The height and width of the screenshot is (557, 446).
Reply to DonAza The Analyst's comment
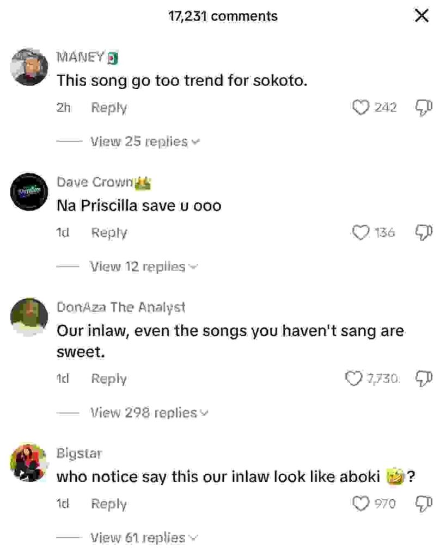[109, 379]
